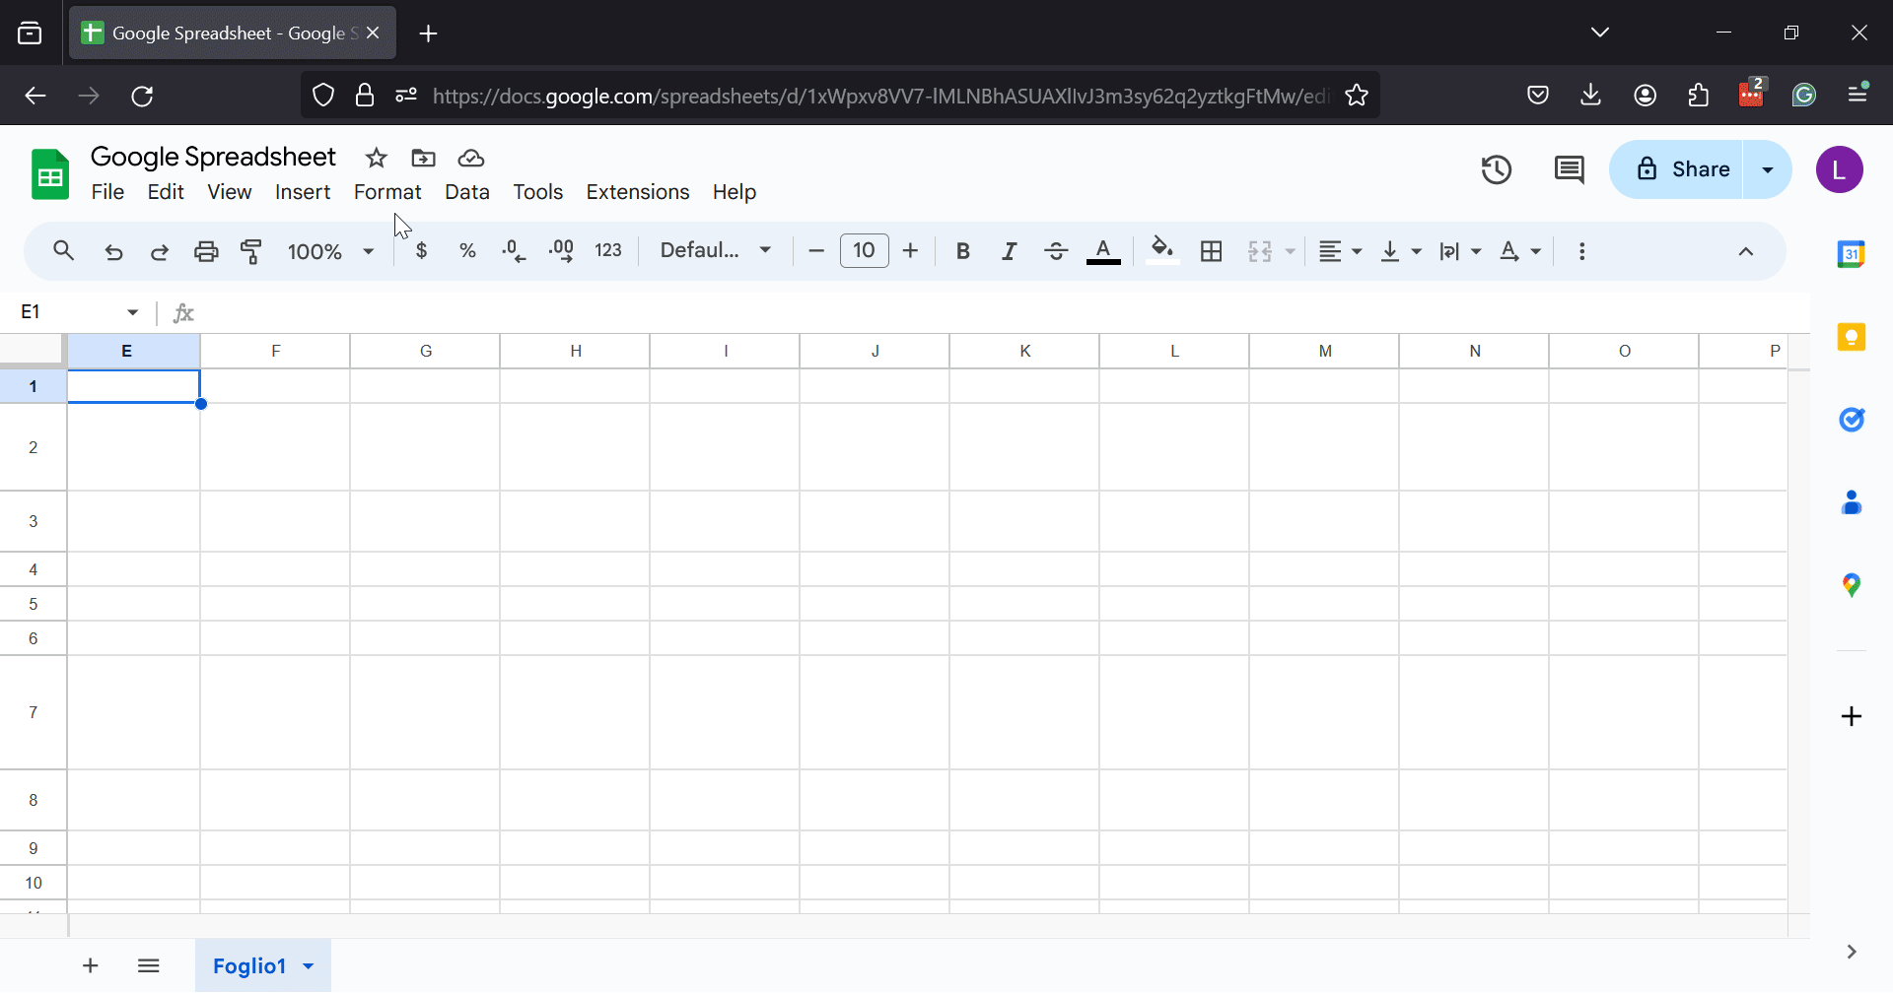Viewport: 1893px width, 993px height.
Task: Toggle italic formatting
Action: (1009, 251)
